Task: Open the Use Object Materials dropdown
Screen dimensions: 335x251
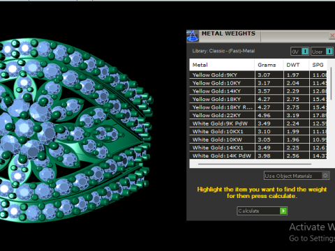Action: pos(297,176)
